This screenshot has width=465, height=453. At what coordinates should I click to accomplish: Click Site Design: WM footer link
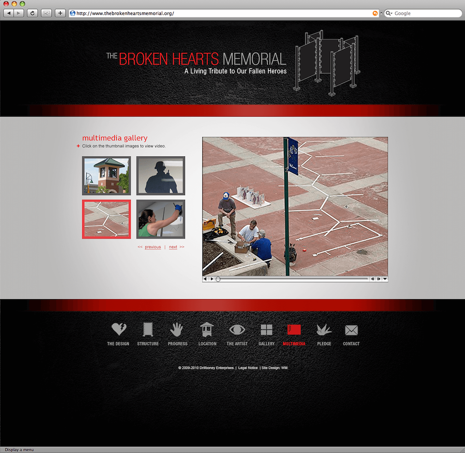point(274,368)
